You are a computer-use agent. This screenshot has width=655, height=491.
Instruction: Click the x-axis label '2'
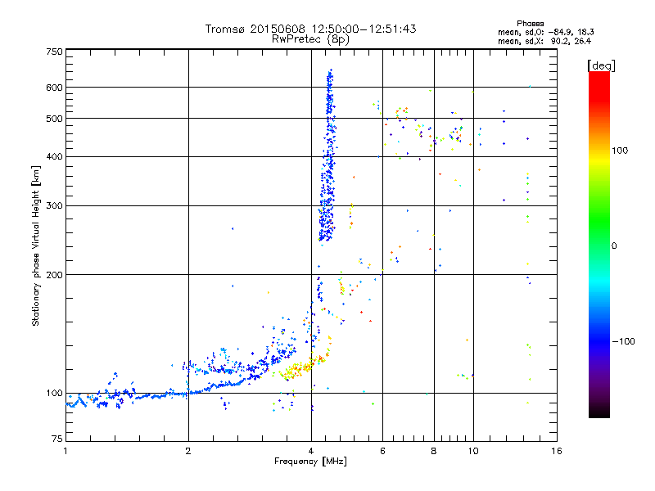tap(188, 451)
